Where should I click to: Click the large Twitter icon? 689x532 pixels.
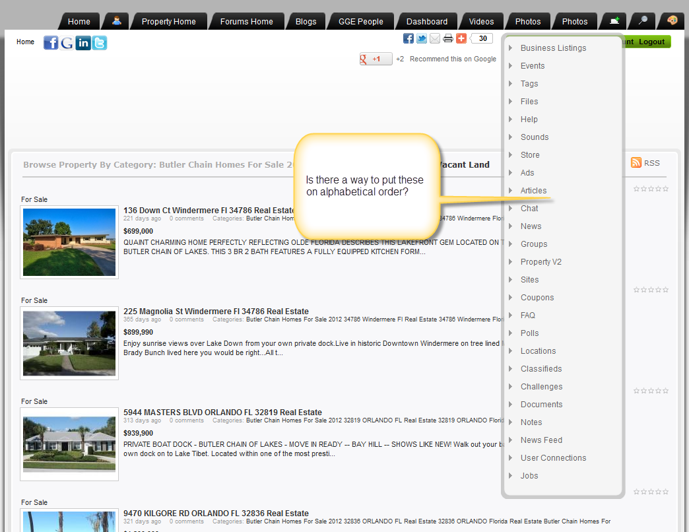click(x=100, y=43)
